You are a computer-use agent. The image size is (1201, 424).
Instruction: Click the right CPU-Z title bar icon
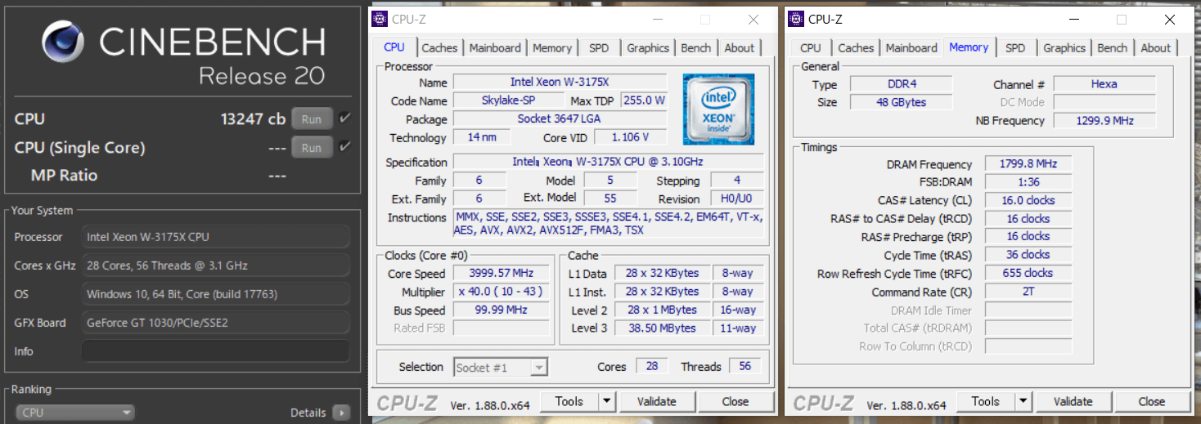click(798, 19)
